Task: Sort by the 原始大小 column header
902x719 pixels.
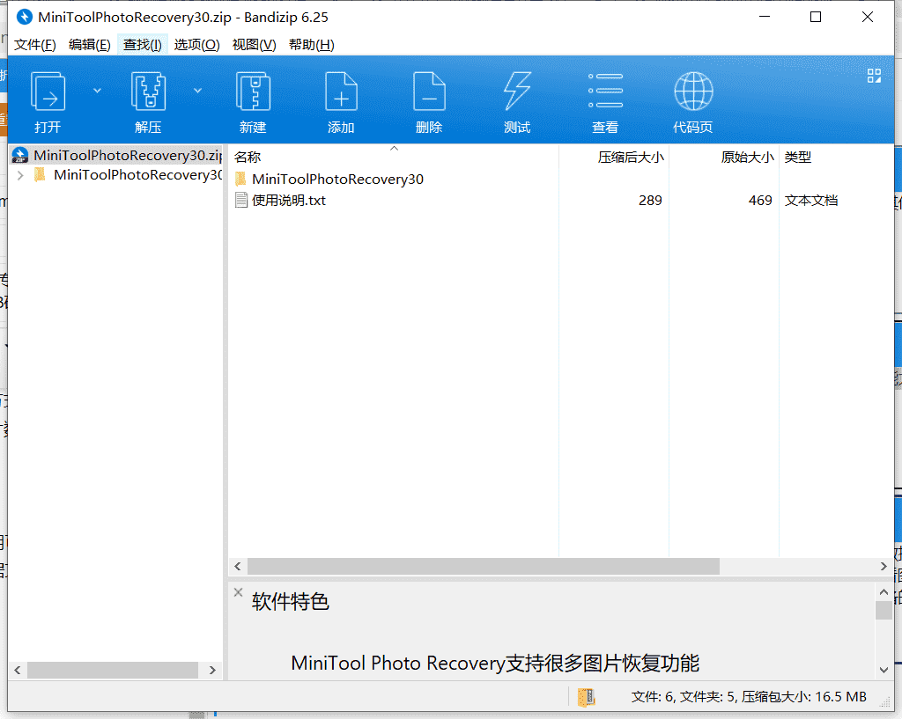Action: click(747, 157)
